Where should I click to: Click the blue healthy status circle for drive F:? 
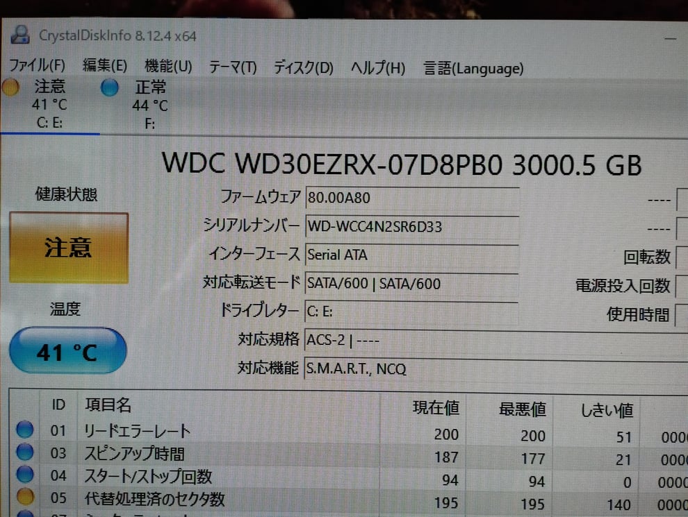[x=109, y=87]
